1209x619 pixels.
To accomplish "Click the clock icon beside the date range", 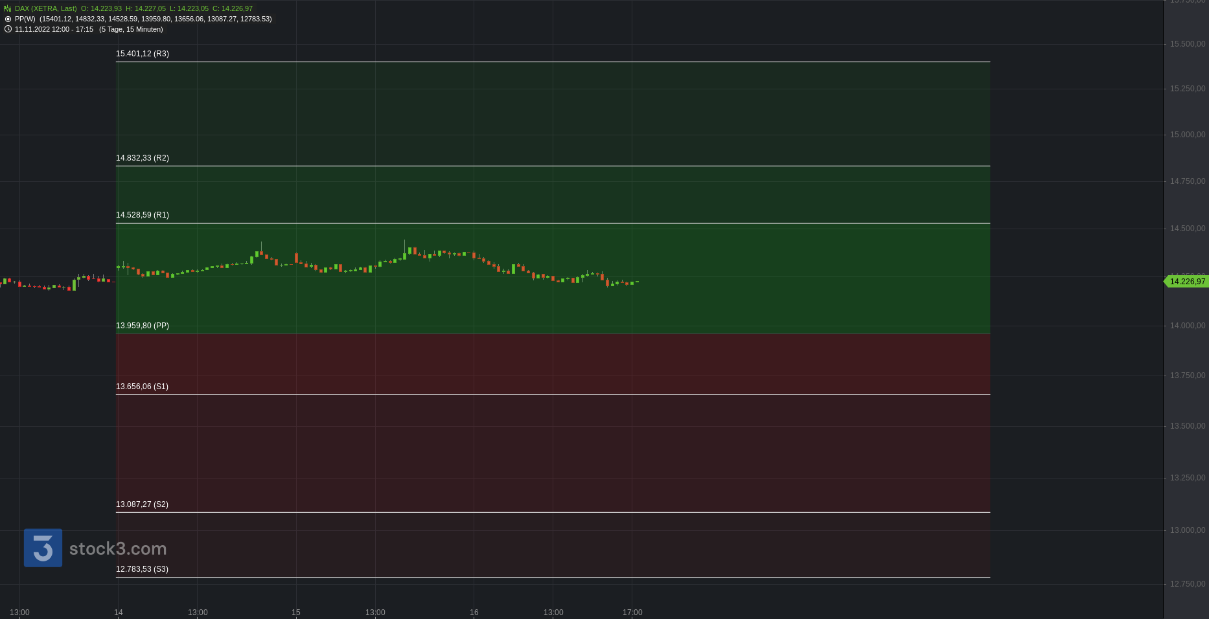I will click(8, 29).
